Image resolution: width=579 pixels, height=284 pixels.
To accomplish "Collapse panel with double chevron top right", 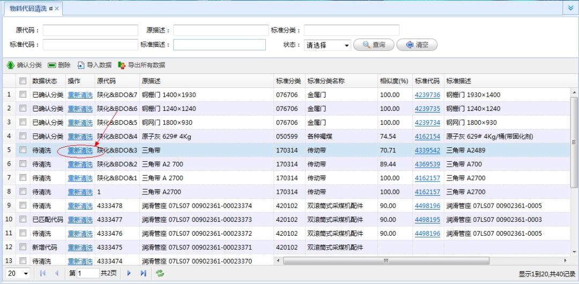I will point(570,8).
